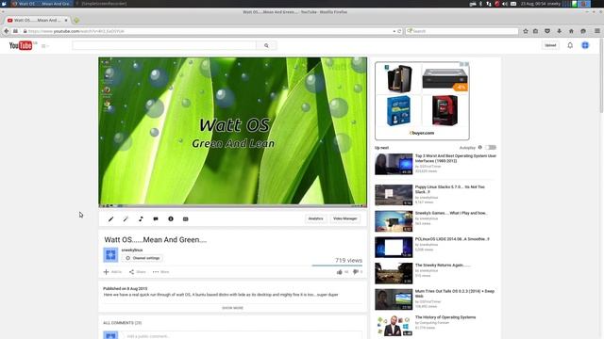Expand description with Show More
Viewport: 604px width, 339px height.
[x=233, y=308]
